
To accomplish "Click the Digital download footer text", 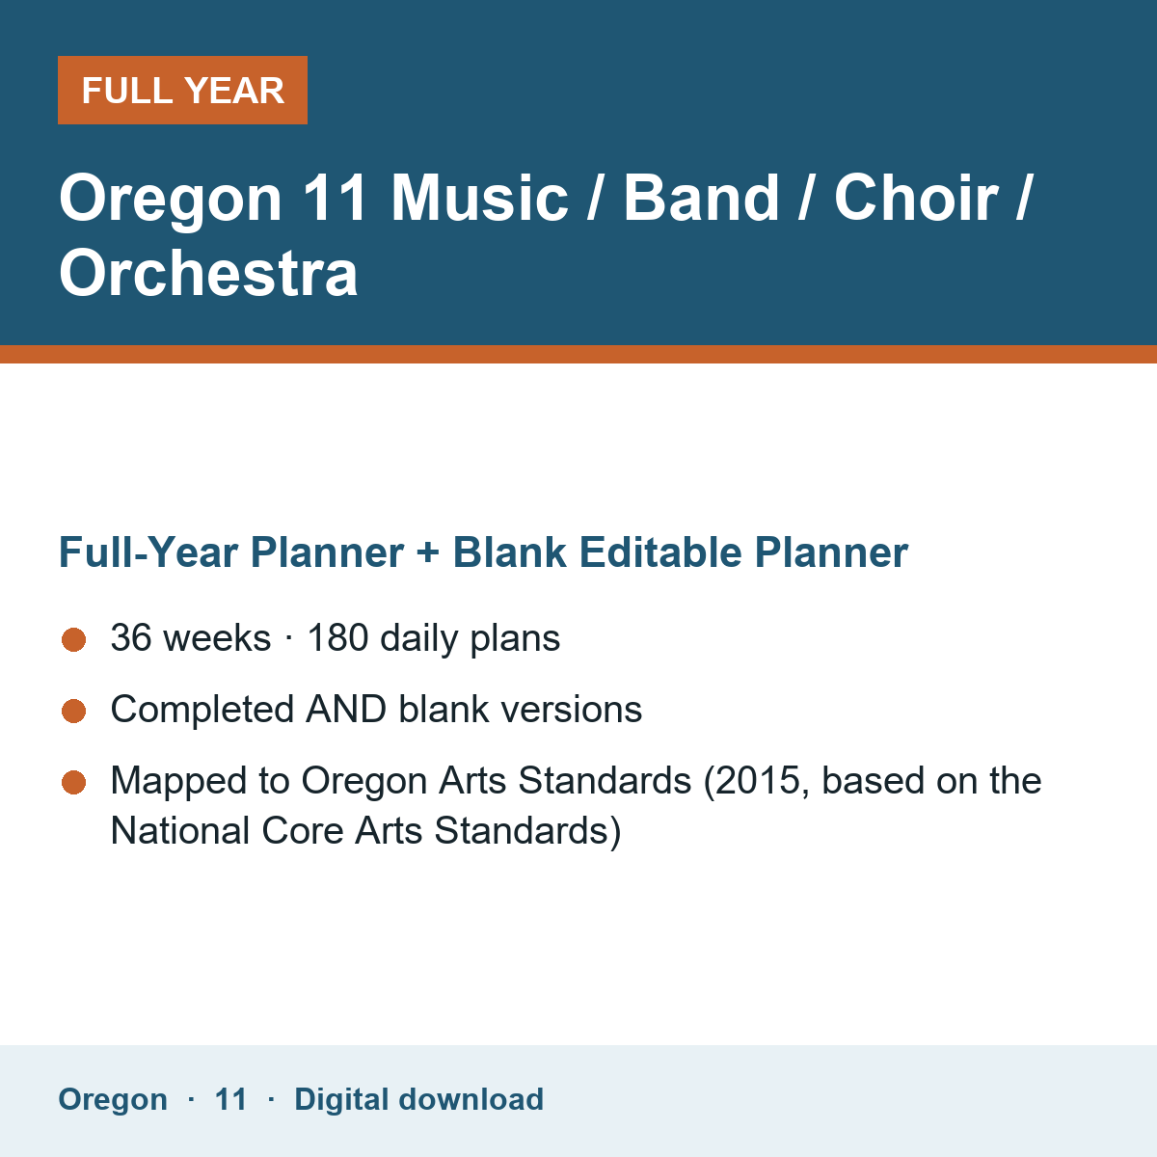I will [x=418, y=1099].
